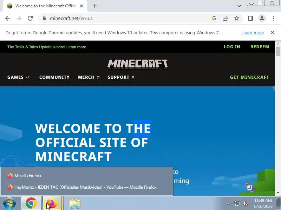Select the Welcome to the Minecraft Official tab
The height and width of the screenshot is (210, 281).
(x=45, y=6)
